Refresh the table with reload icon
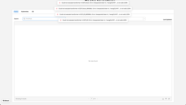The width and height of the screenshot is (186, 105). tap(169, 99)
